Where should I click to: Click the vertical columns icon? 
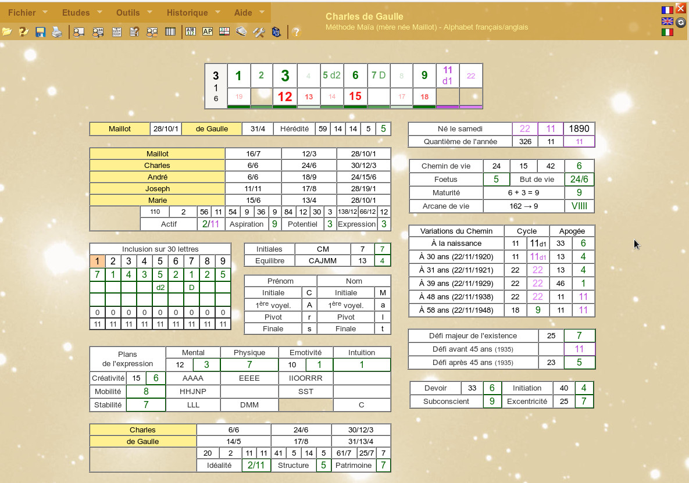coord(170,31)
